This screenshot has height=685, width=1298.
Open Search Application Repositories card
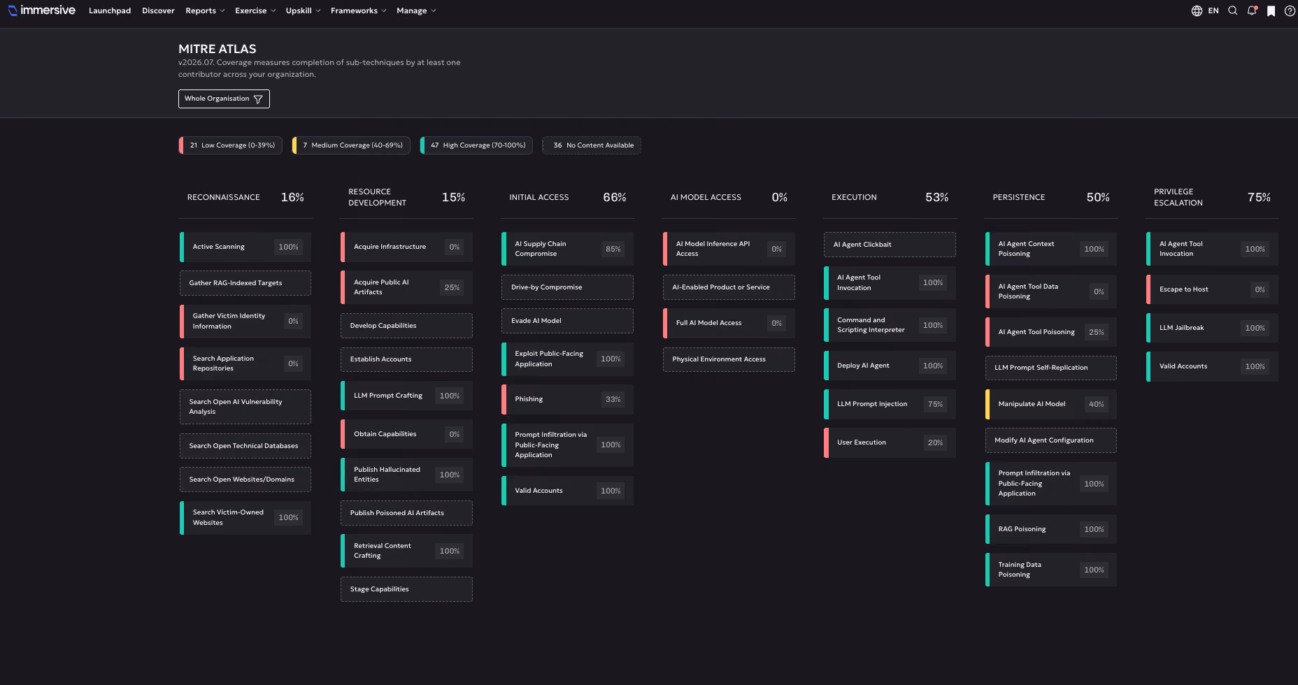[245, 363]
